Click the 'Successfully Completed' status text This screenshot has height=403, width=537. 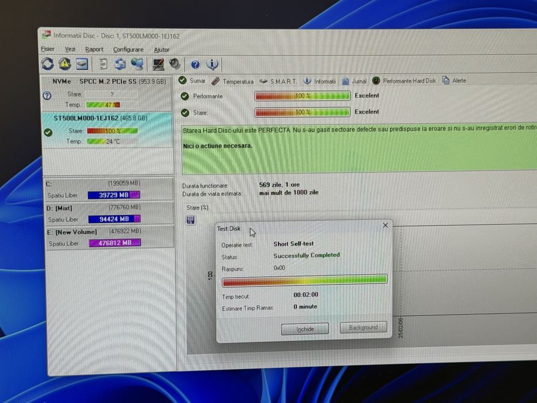point(307,255)
